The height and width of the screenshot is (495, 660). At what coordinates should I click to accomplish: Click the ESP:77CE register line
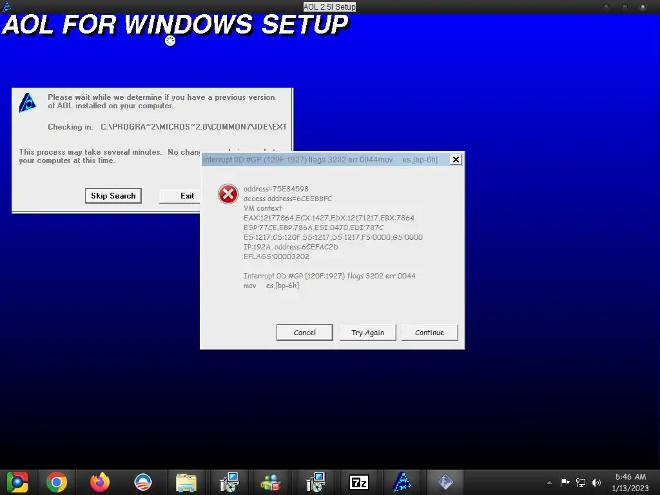[314, 228]
